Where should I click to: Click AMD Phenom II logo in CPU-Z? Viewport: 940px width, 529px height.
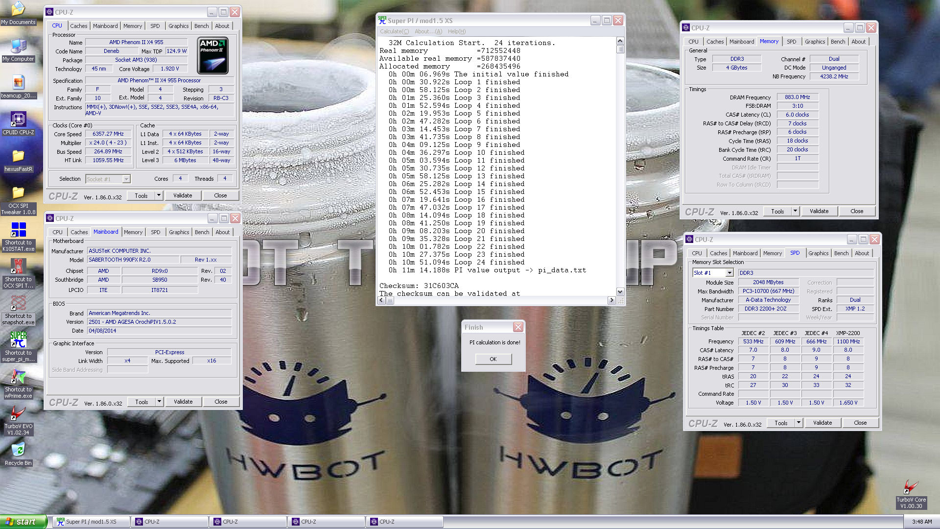pyautogui.click(x=212, y=55)
